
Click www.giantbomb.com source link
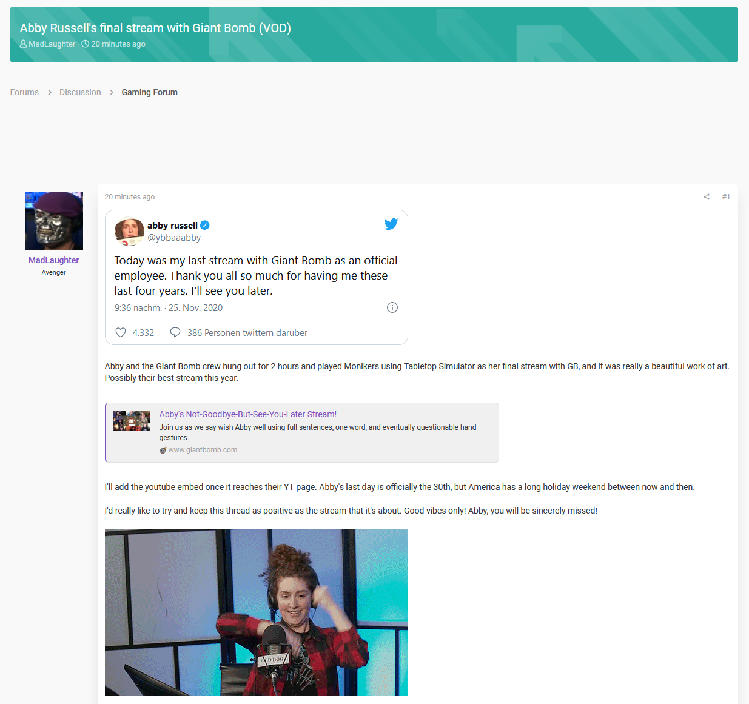coord(203,450)
